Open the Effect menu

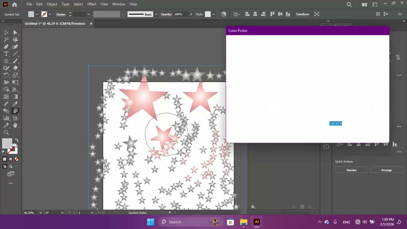[92, 4]
